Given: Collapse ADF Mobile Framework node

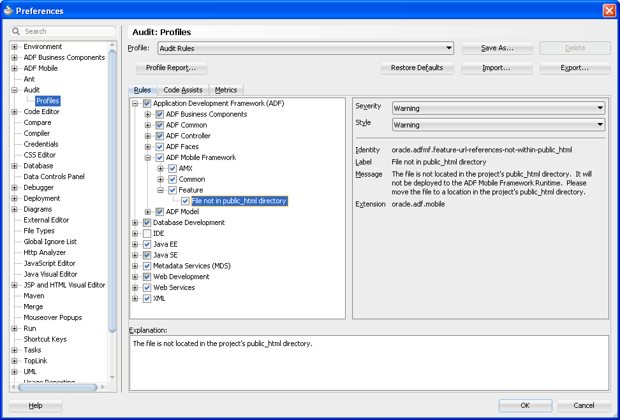Looking at the screenshot, I should click(147, 157).
